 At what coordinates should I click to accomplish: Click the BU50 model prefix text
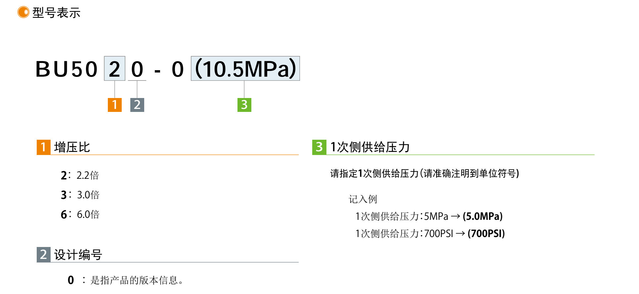tap(66, 69)
